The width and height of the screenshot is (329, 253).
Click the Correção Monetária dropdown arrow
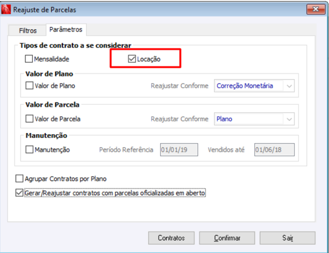click(289, 86)
